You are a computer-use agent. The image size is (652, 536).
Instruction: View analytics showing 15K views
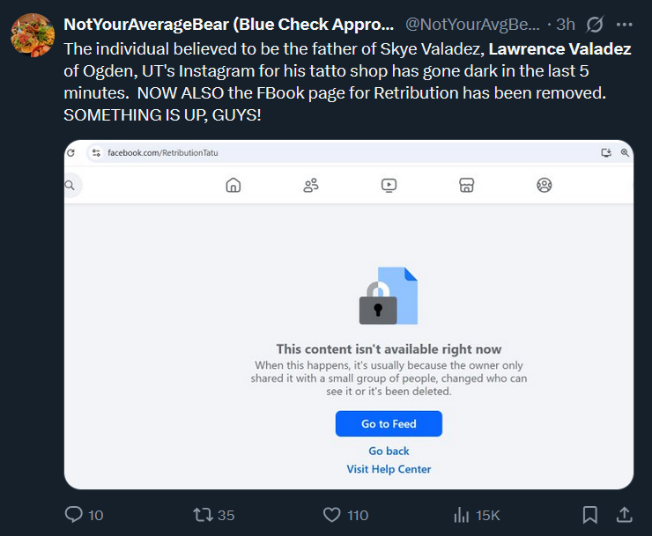[461, 515]
